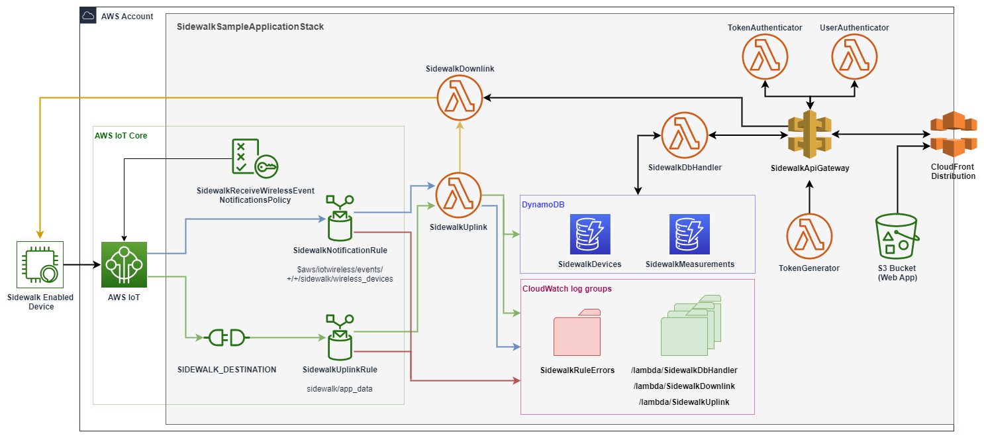Click the S3 Bucket (Web App) label

(x=897, y=273)
